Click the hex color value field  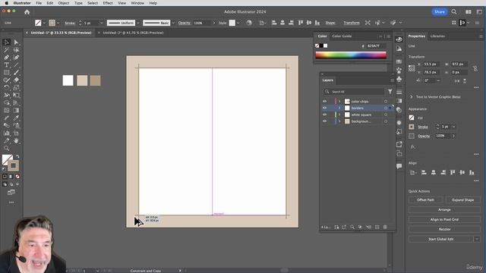click(x=376, y=45)
